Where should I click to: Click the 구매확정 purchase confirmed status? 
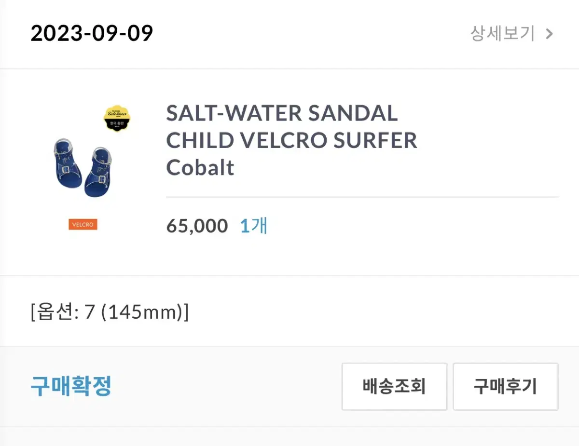(x=71, y=386)
